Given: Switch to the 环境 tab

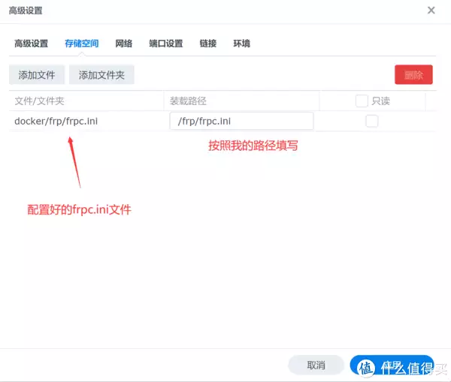Looking at the screenshot, I should click(x=241, y=44).
